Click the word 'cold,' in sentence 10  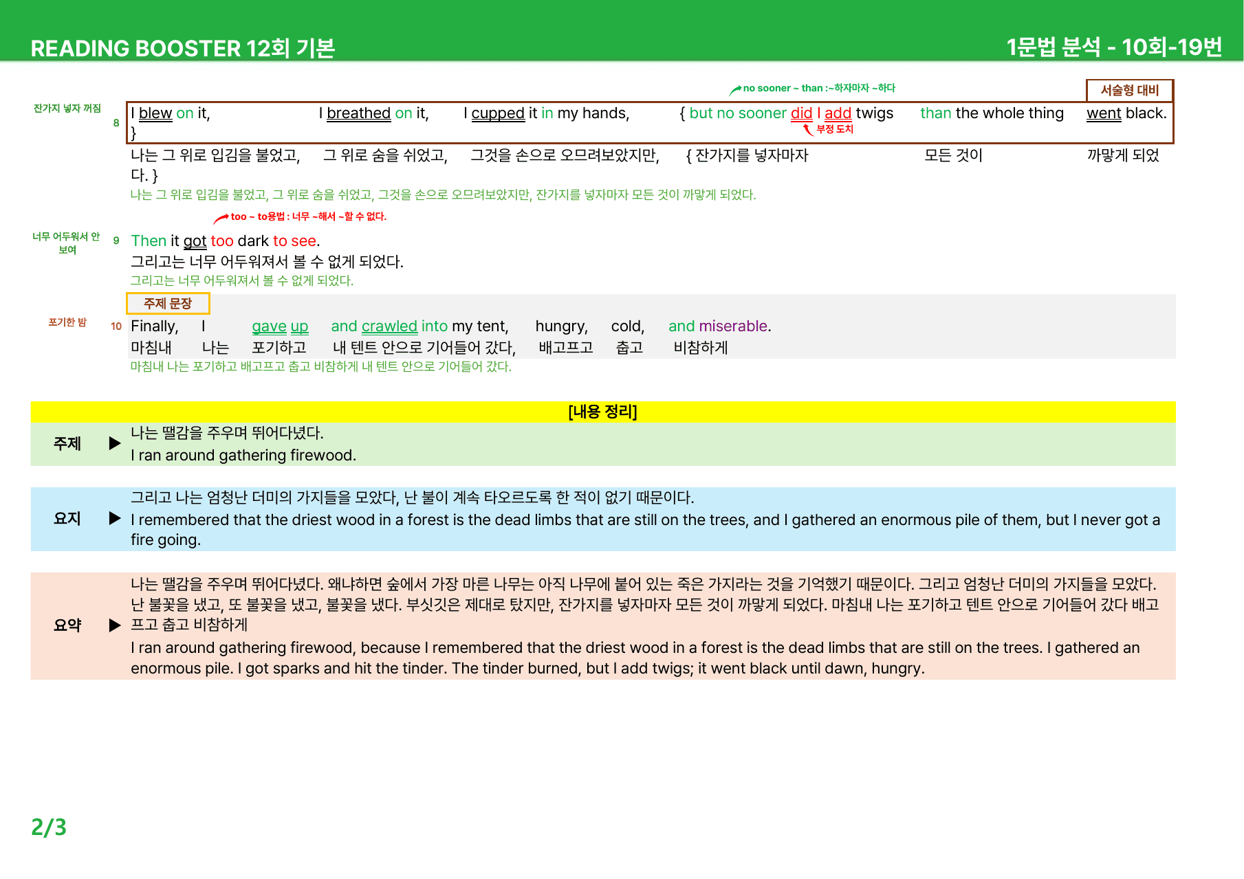628,326
